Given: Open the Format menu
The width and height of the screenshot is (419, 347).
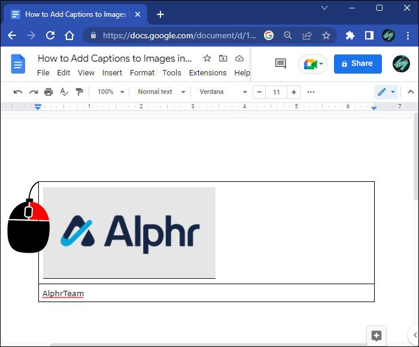Looking at the screenshot, I should click(x=142, y=72).
